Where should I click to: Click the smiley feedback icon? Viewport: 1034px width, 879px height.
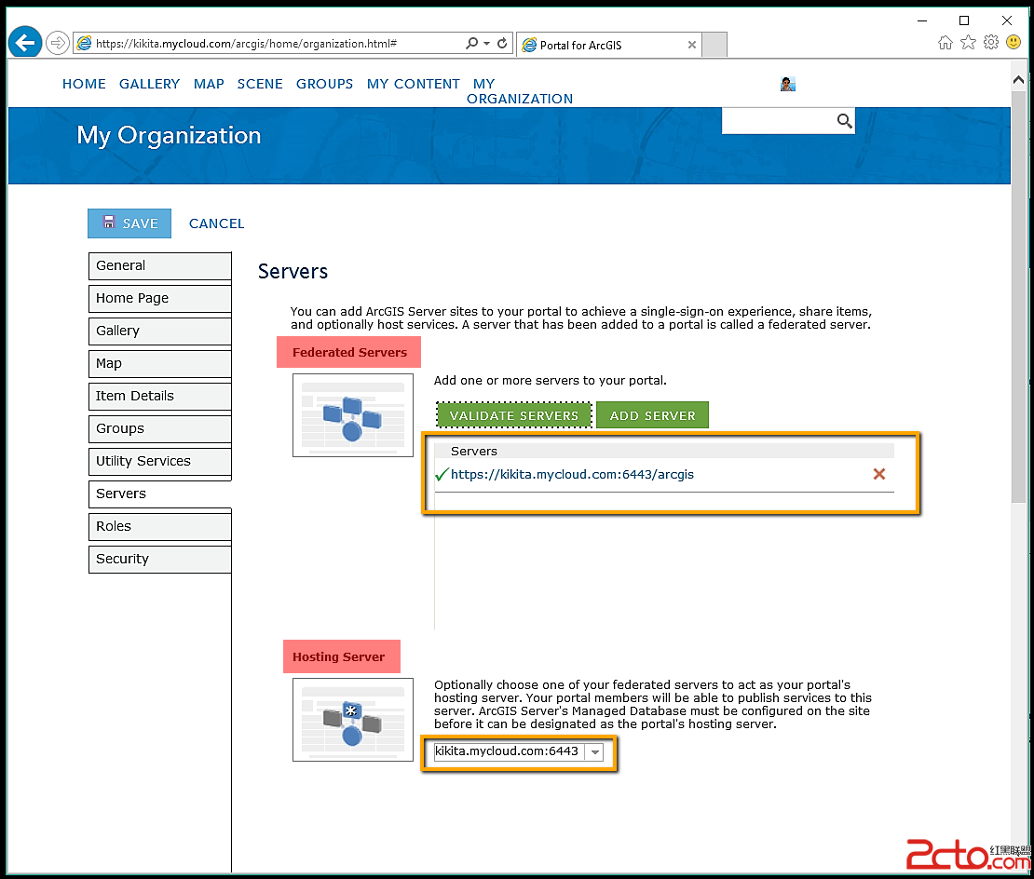[x=1014, y=43]
